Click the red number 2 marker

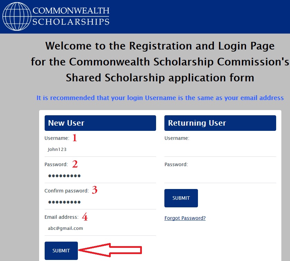click(x=75, y=164)
